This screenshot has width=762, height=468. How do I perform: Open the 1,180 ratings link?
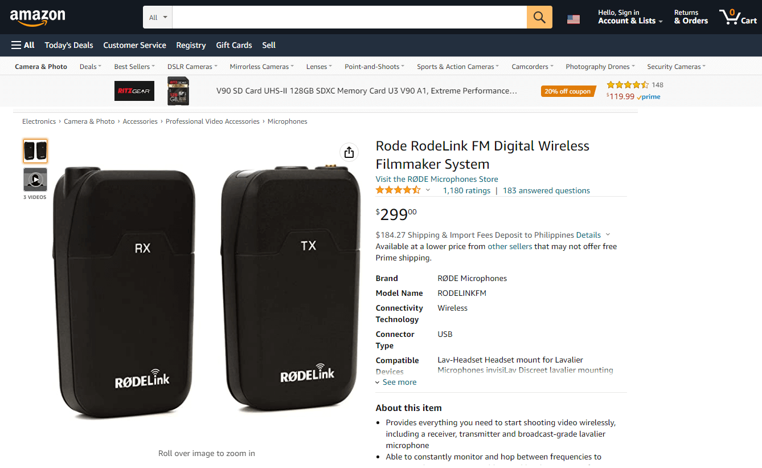coord(466,190)
